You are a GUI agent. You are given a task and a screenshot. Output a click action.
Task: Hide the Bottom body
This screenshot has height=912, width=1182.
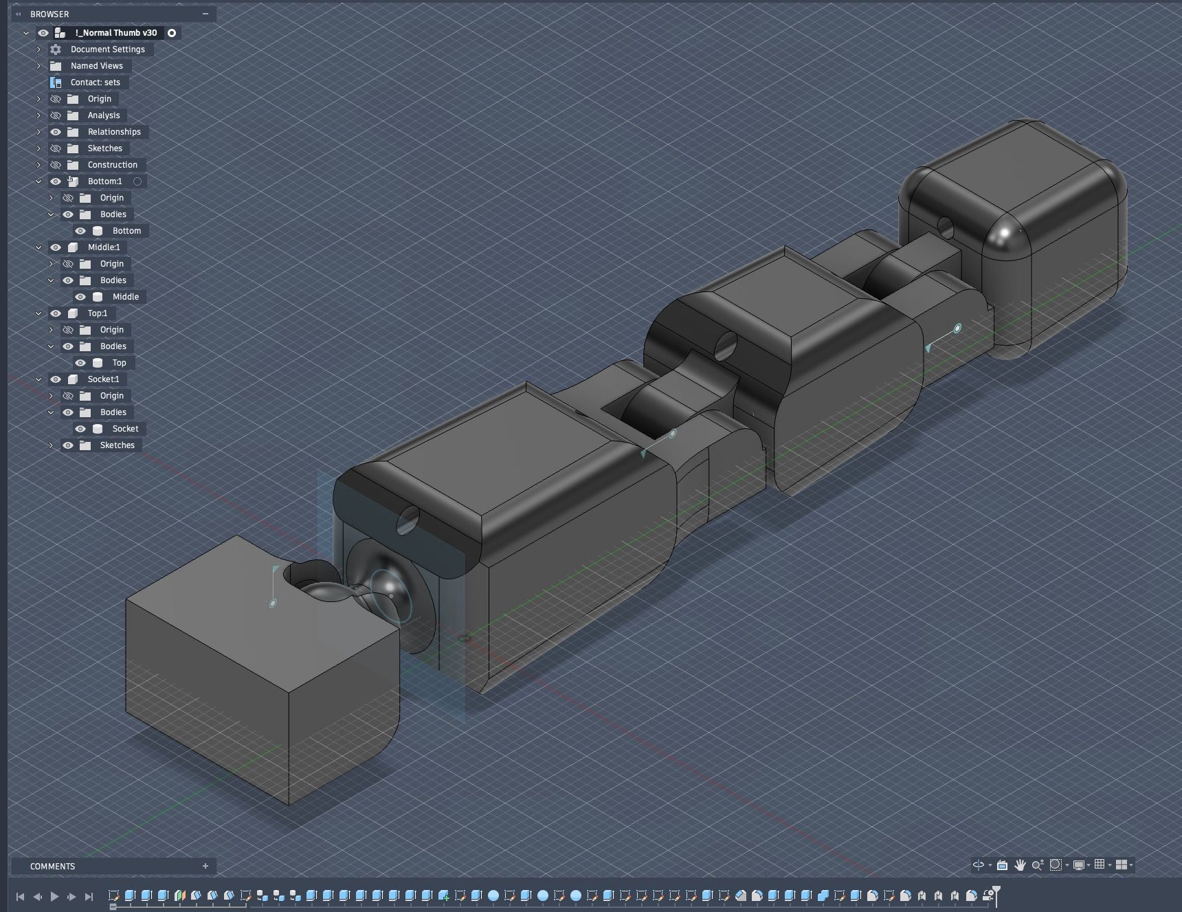(x=80, y=231)
